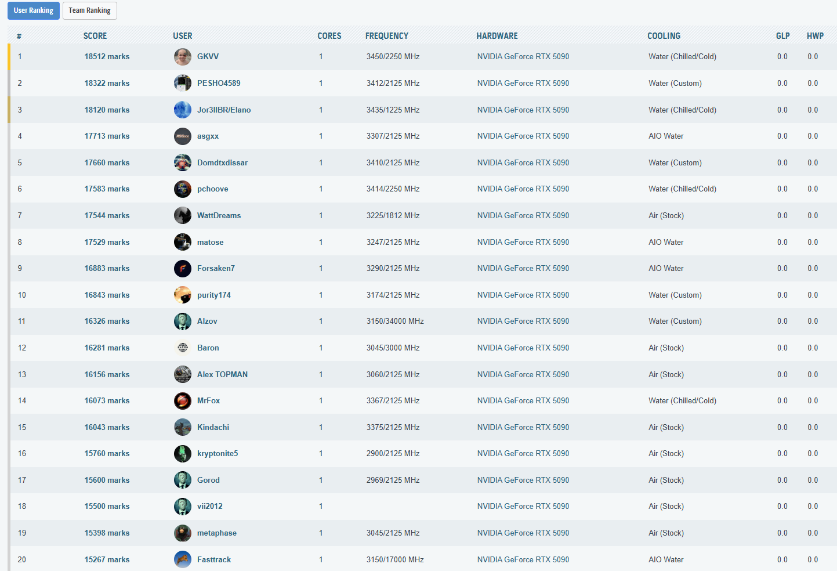Click kryptonite5's green avatar

click(182, 454)
